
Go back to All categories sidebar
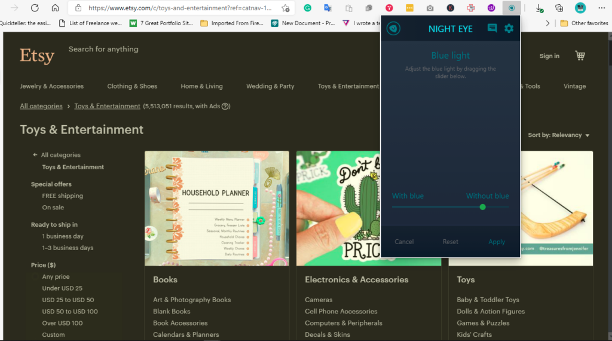tap(57, 155)
